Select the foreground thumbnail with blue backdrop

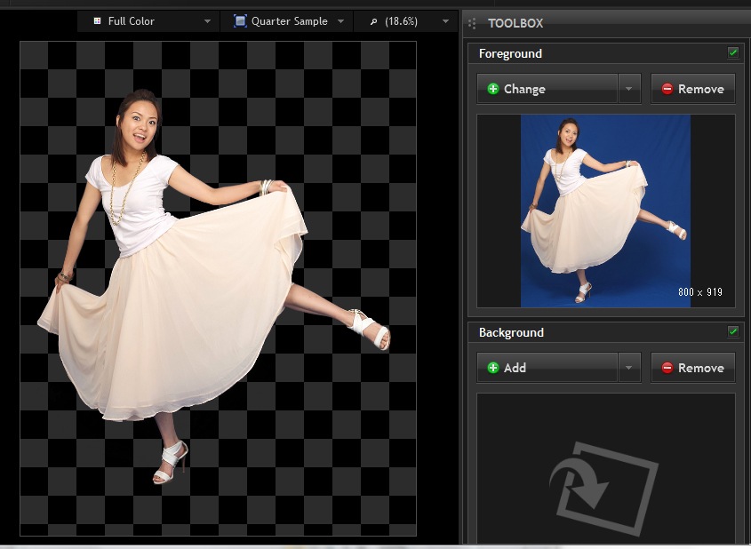point(605,211)
